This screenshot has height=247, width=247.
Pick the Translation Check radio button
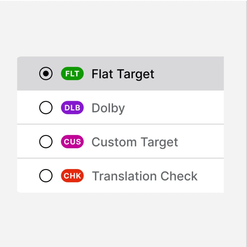pos(46,176)
